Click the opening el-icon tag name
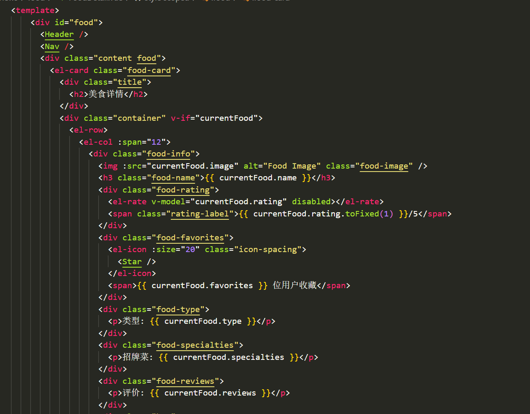The height and width of the screenshot is (414, 530). [x=130, y=250]
